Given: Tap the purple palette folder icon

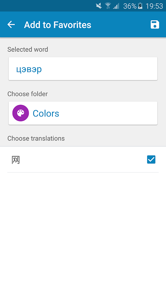Looking at the screenshot, I should click(21, 113).
